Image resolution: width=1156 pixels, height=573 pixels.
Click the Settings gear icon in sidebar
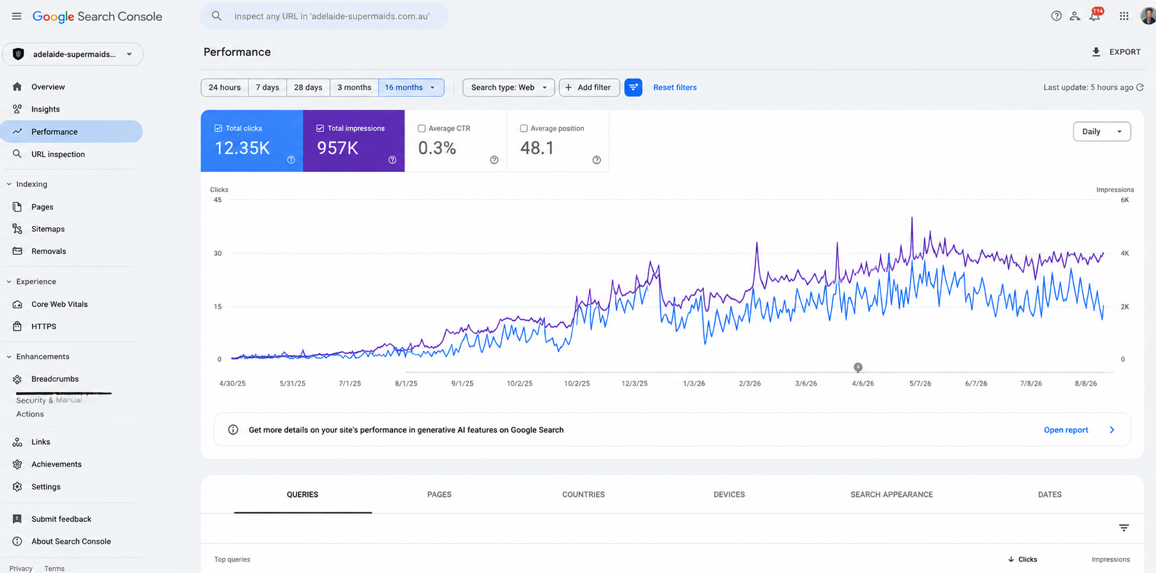click(x=18, y=487)
